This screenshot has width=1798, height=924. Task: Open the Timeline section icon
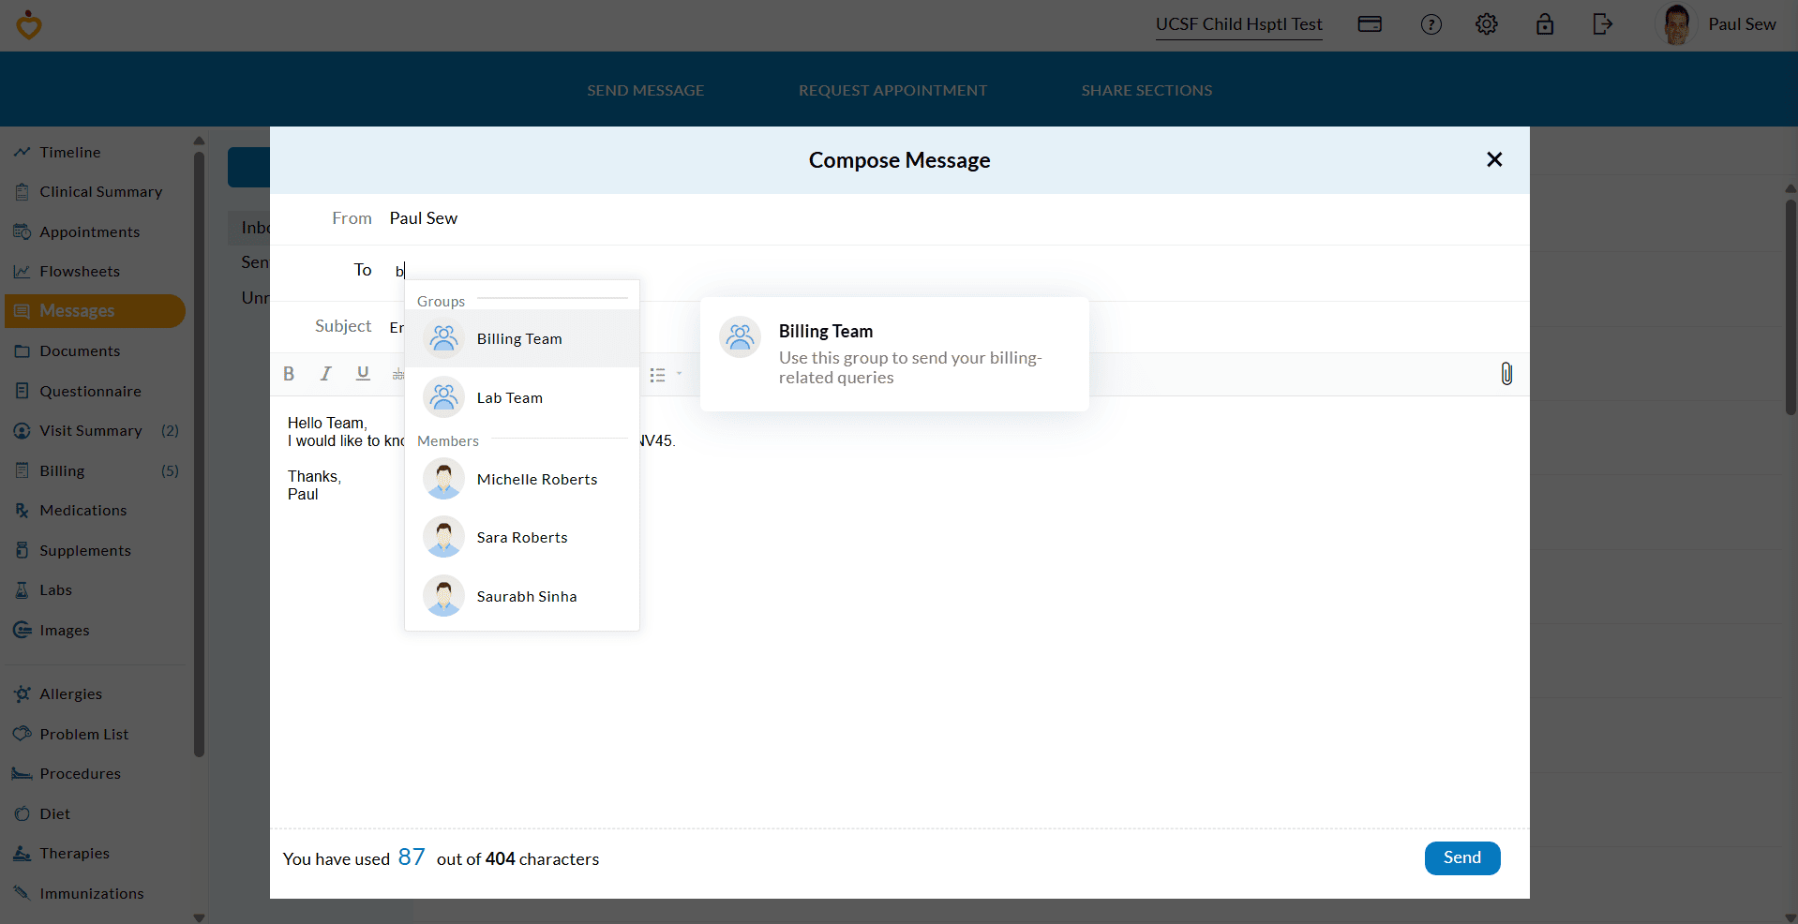pos(22,151)
